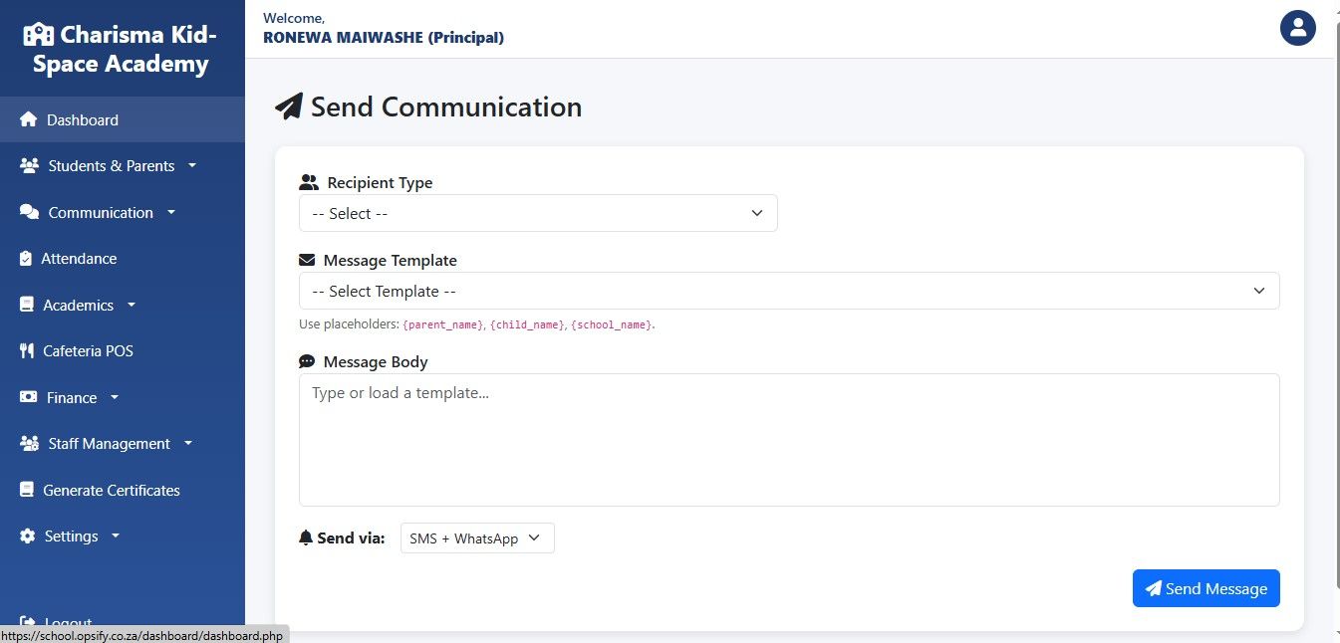Open the Send via SMS + WhatsApp dropdown

477,538
